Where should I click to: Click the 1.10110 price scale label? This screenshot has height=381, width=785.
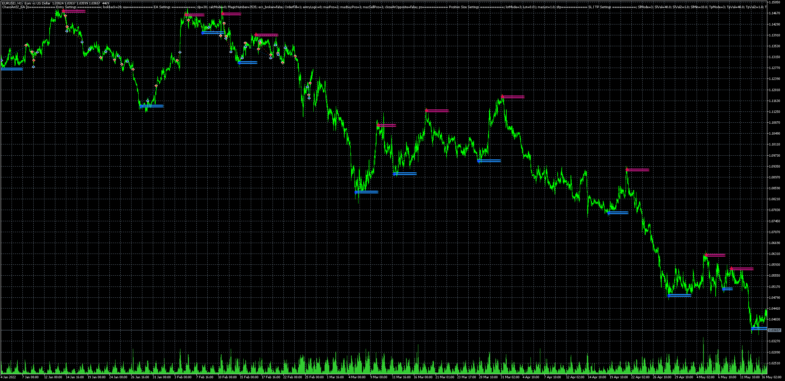774,144
